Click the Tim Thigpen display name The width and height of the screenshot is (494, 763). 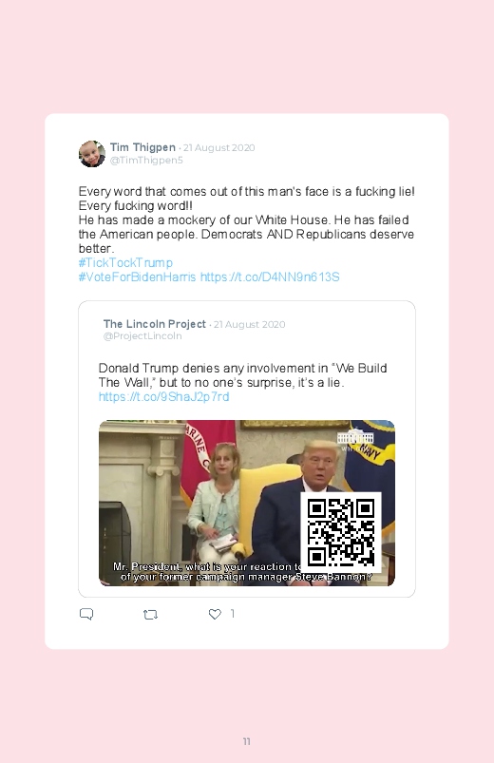[x=142, y=147]
